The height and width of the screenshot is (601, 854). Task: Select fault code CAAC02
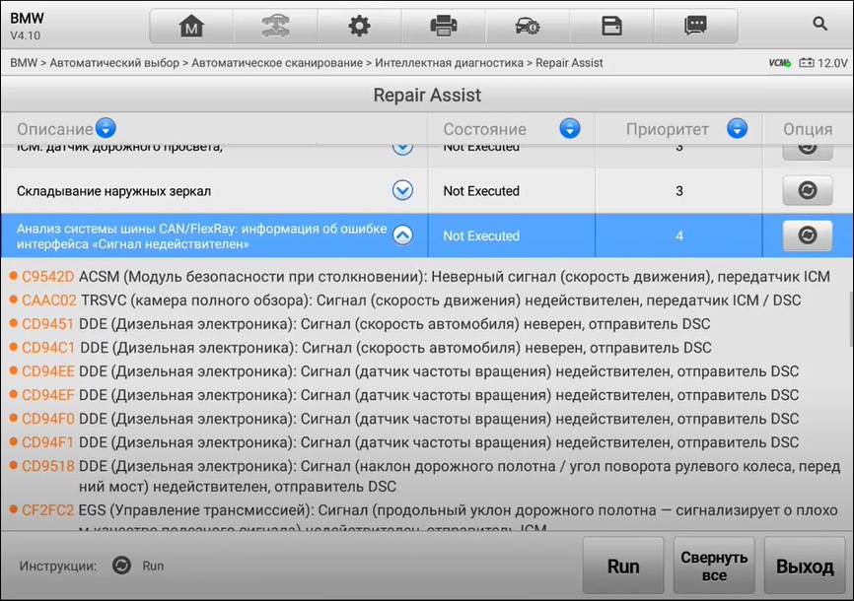[49, 300]
